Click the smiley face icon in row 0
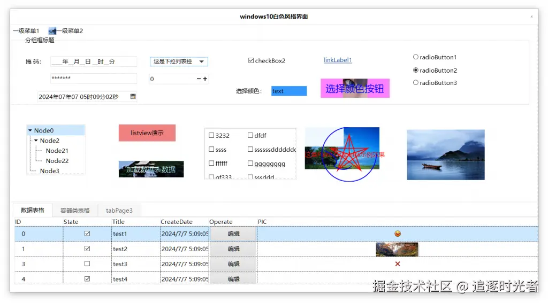This screenshot has width=548, height=303. pos(398,234)
